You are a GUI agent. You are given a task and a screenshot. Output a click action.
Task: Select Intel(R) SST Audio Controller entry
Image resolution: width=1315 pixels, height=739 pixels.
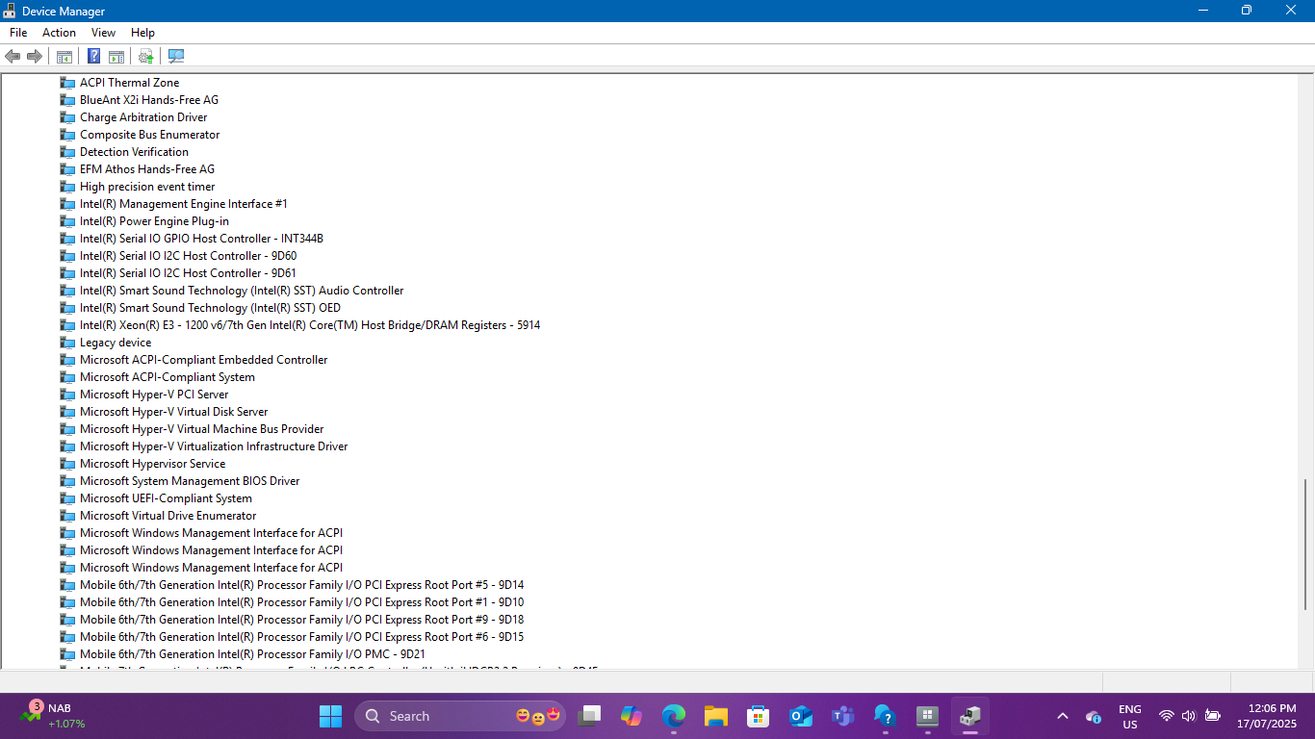[242, 291]
